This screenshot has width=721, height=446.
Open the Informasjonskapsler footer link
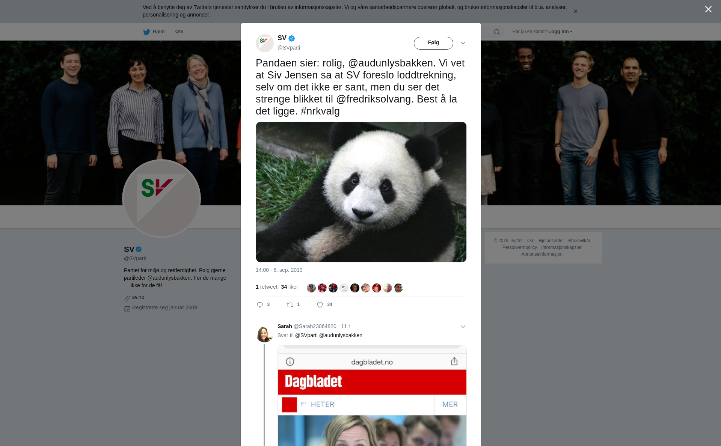click(x=561, y=247)
